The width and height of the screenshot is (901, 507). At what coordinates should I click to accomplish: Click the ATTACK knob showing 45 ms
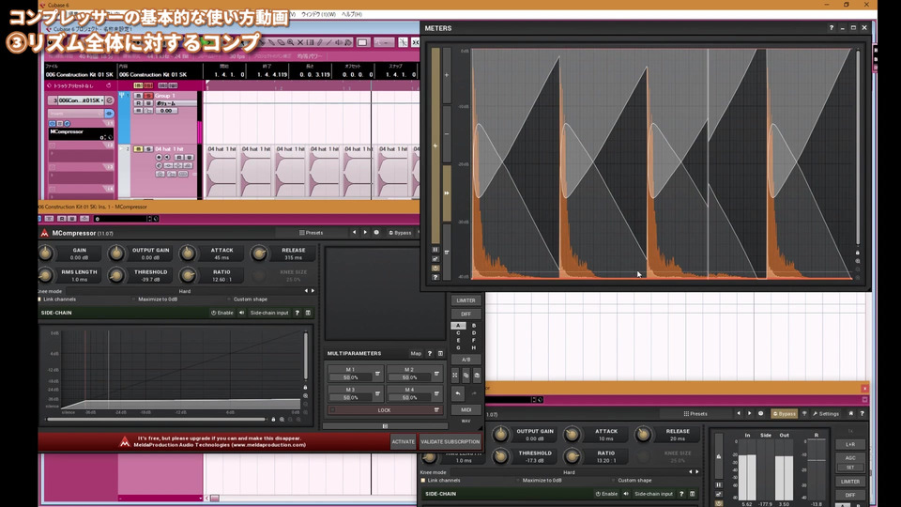[188, 253]
